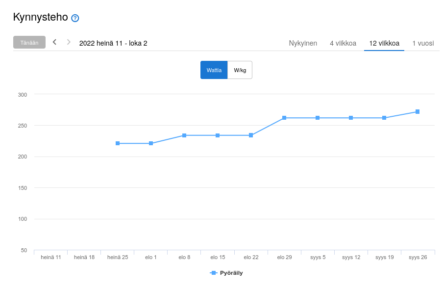Choose the 12 viikkoa tab
The height and width of the screenshot is (290, 443).
coord(384,43)
